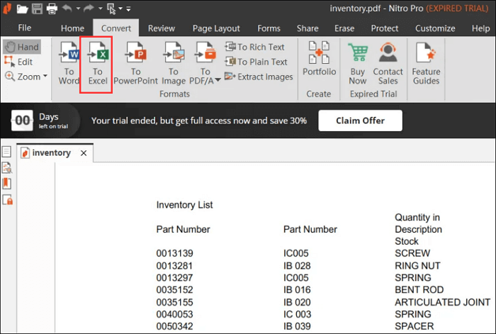The width and height of the screenshot is (496, 334).
Task: Click part number 0050342
Action: click(174, 326)
